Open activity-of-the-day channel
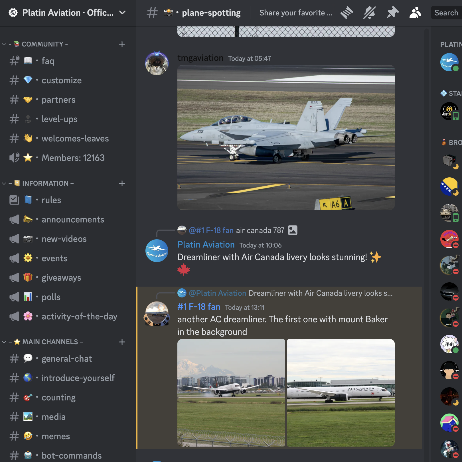 pyautogui.click(x=68, y=317)
